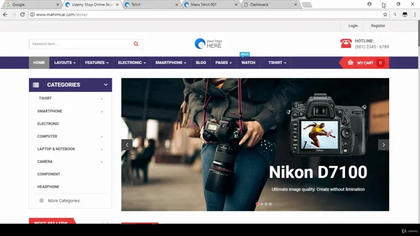The width and height of the screenshot is (420, 236).
Task: Select first red slider dot
Action: (258, 204)
